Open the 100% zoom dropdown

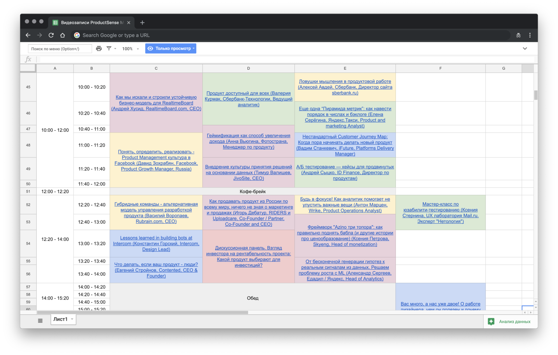tap(130, 49)
